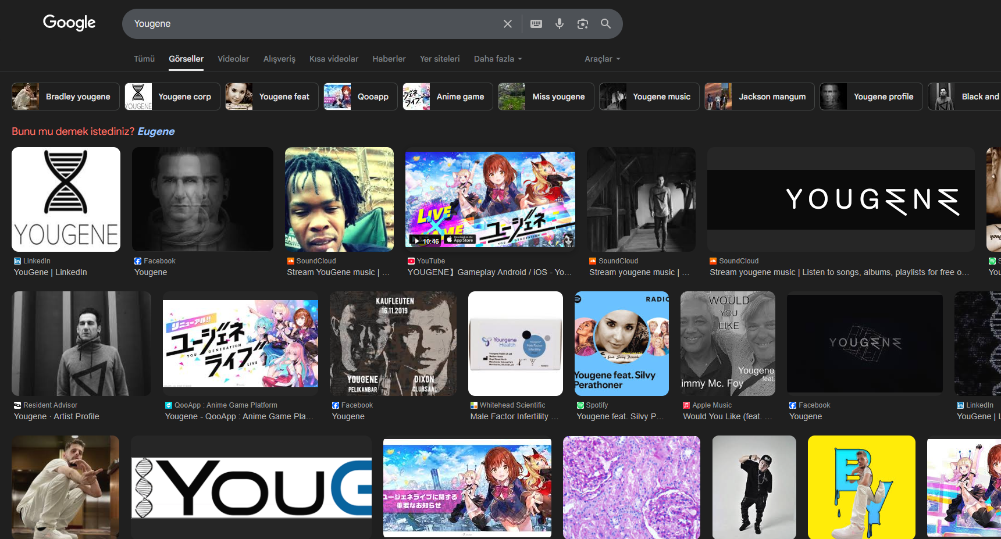Open the Yougene - QooApp Anime Game link

(x=239, y=416)
